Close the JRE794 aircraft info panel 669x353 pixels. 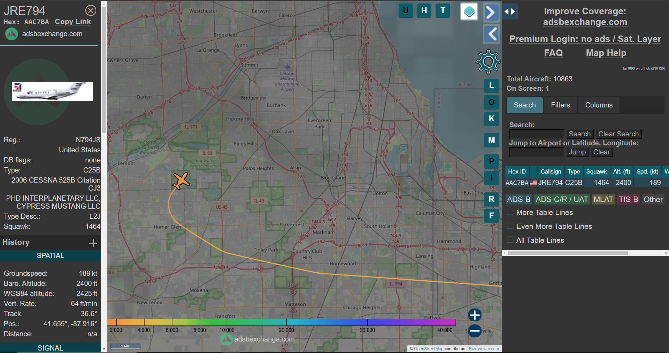[91, 10]
